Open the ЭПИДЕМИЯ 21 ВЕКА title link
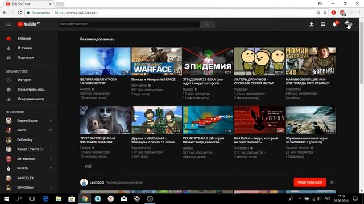Screen dimensions: 364x204 (x=203, y=82)
